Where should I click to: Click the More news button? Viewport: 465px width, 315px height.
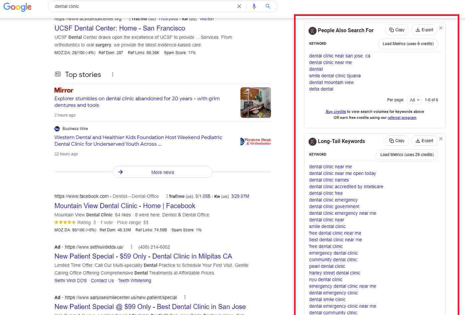tap(162, 172)
